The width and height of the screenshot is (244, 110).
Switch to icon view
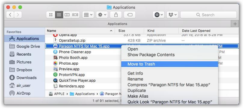51,15
